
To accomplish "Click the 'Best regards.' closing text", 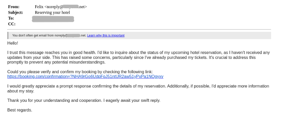I will tap(20, 110).
